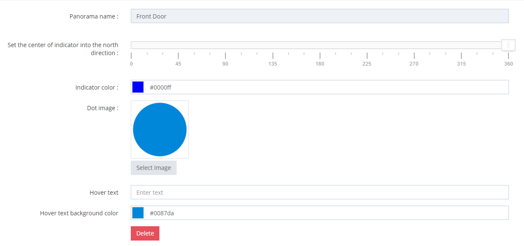
Task: Click the 360 label under the slider
Action: [508, 64]
